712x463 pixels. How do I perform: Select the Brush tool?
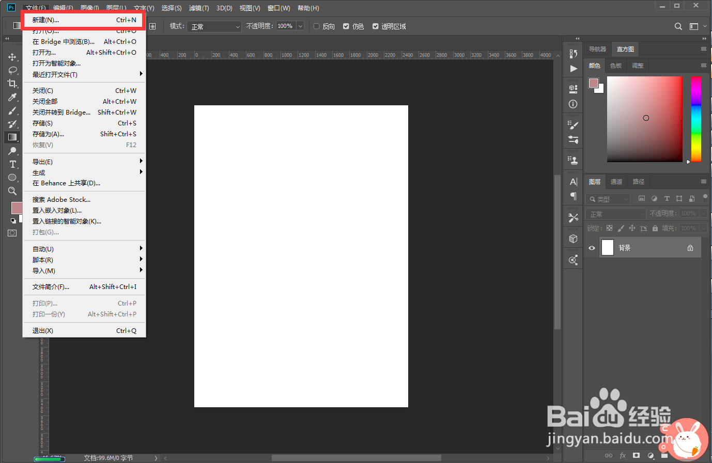tap(12, 110)
